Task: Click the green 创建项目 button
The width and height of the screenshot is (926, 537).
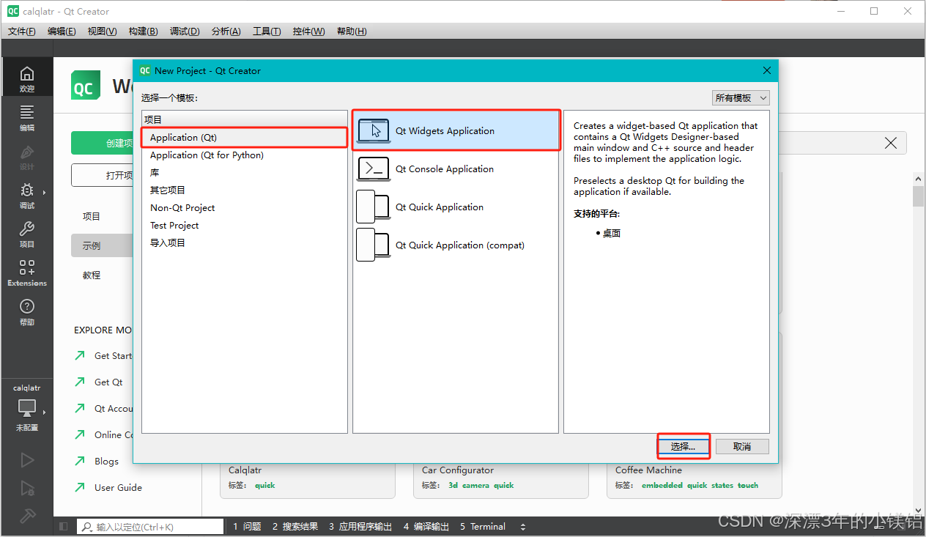Action: point(102,143)
